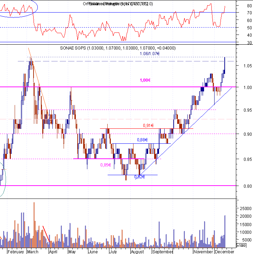Click the blue 0,88€ level label
This screenshot has width=253, height=254.
pos(142,140)
